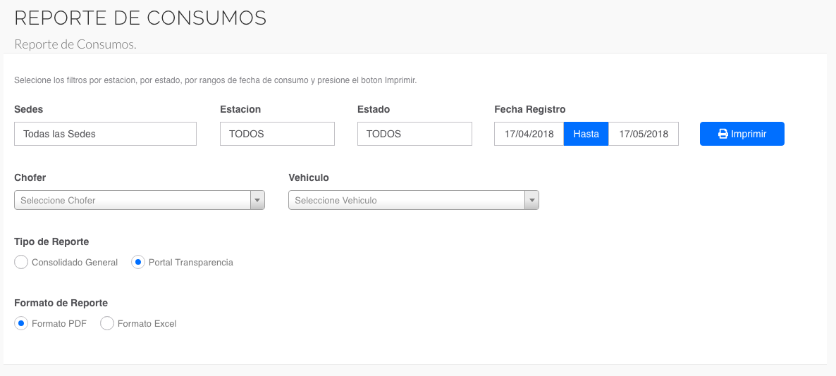Expand the Chofer dropdown arrow

point(257,200)
